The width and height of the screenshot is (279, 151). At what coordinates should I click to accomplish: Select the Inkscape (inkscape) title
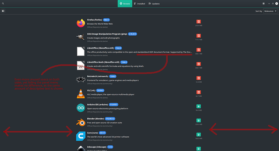[x=97, y=147]
